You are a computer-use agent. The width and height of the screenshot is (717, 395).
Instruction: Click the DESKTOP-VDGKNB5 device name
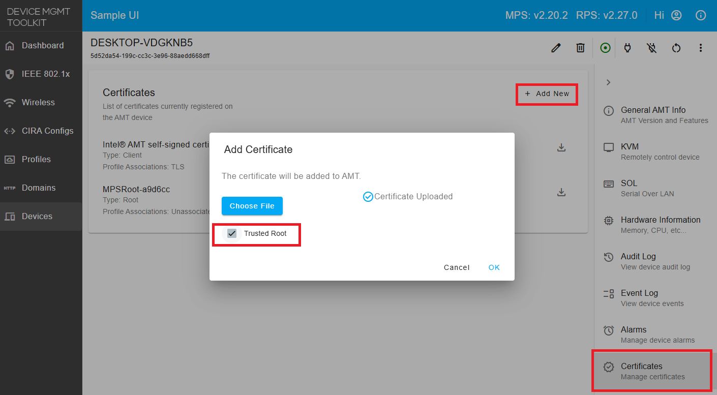click(x=142, y=43)
